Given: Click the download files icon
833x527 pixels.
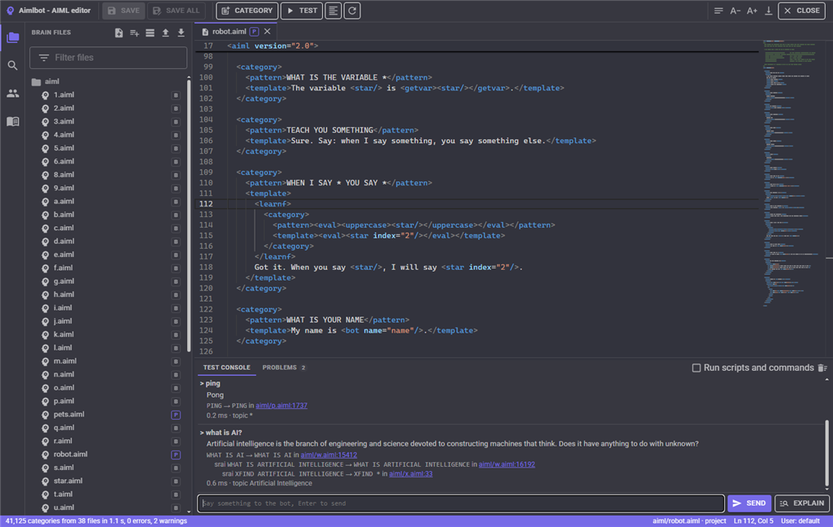Looking at the screenshot, I should pyautogui.click(x=181, y=33).
